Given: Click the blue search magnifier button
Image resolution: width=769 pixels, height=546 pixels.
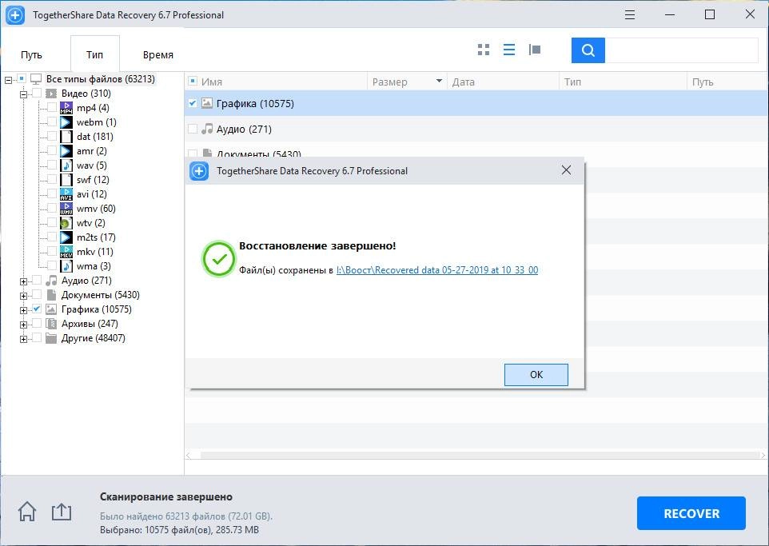Looking at the screenshot, I should coord(588,50).
